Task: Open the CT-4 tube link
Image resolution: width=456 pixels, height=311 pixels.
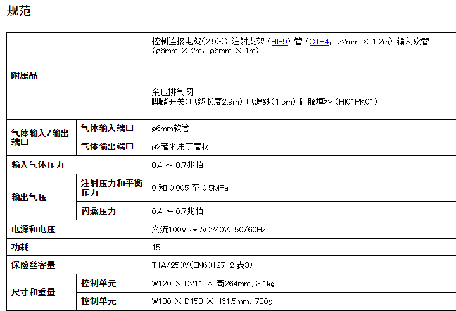Action: point(319,41)
